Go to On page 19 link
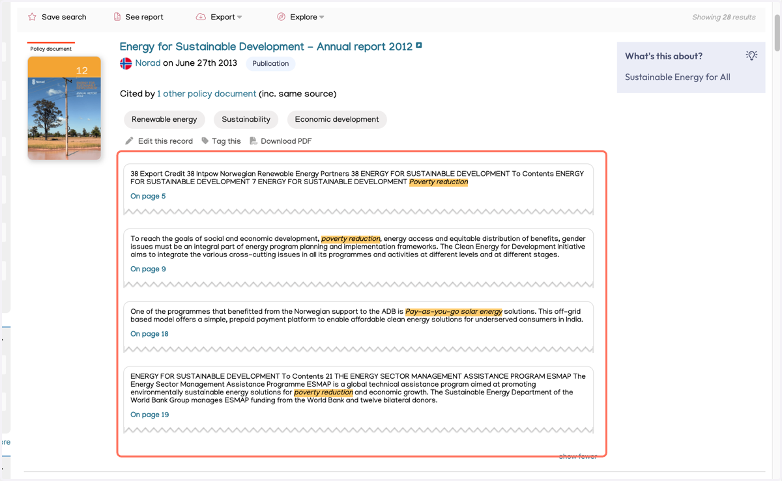This screenshot has width=782, height=481. click(149, 415)
